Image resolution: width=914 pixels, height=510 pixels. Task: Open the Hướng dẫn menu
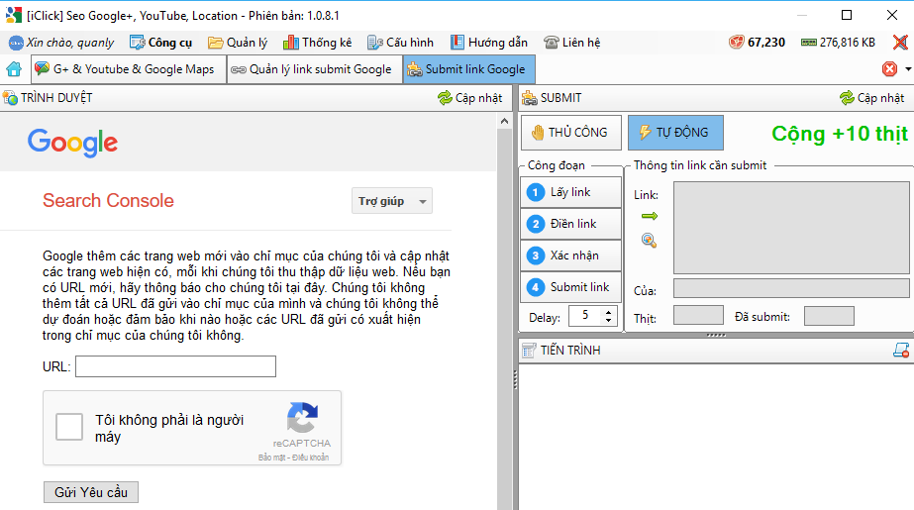(x=488, y=43)
